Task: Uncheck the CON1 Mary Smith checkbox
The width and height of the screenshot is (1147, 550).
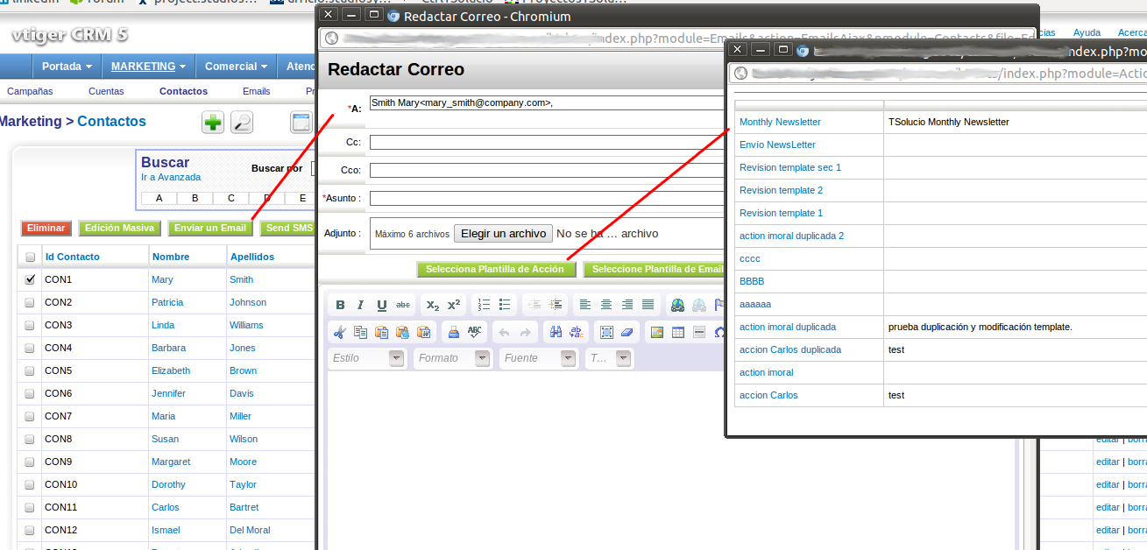Action: coord(30,279)
